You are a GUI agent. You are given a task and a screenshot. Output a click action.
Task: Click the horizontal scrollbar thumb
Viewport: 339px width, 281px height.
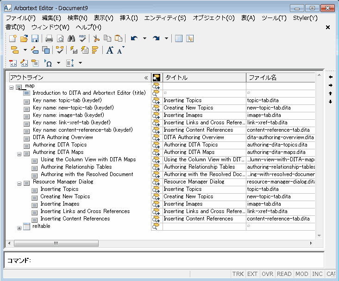[x=56, y=243]
